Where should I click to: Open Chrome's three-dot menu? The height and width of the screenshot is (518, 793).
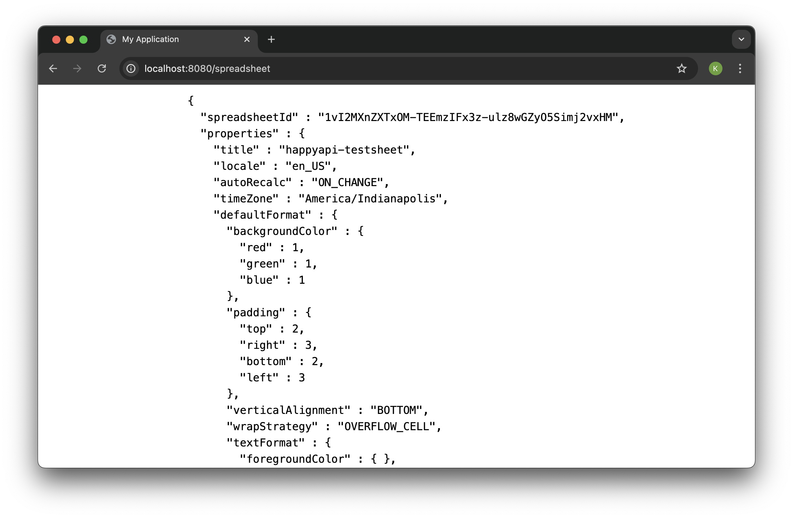click(740, 68)
